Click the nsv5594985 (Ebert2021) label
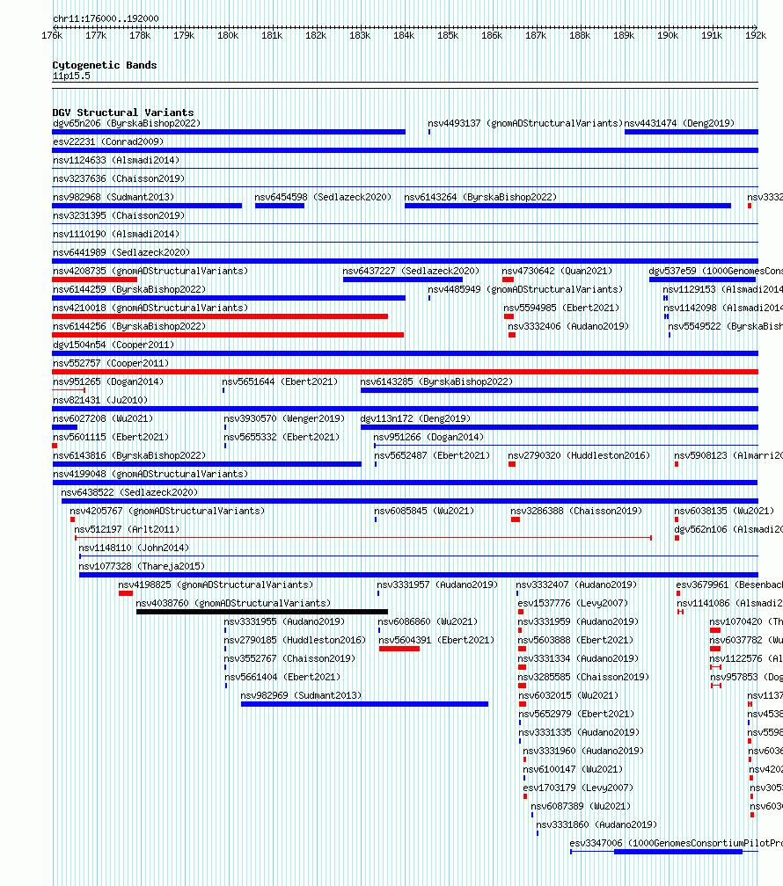Screen dimensions: 783x886 coord(561,308)
